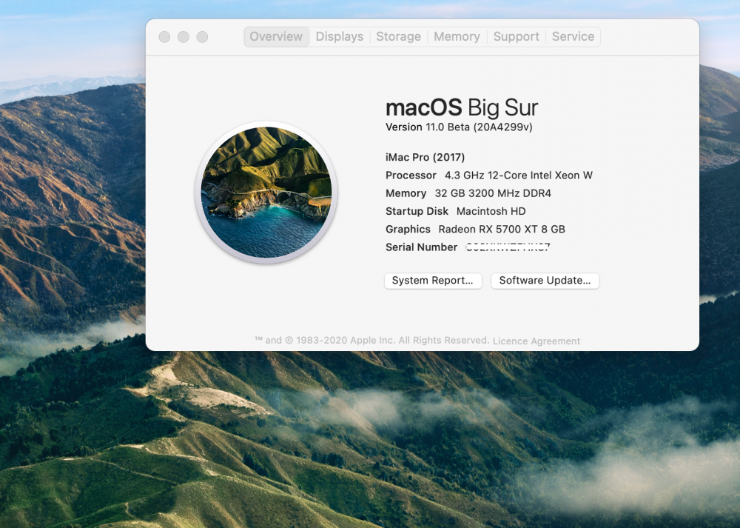The height and width of the screenshot is (528, 740).
Task: Click the Macintosh HD startup disk value
Action: click(x=491, y=211)
